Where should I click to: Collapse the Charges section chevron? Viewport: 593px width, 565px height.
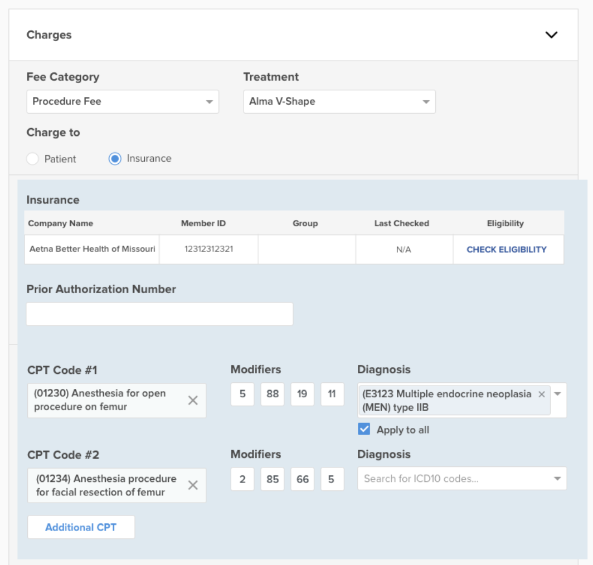[551, 35]
